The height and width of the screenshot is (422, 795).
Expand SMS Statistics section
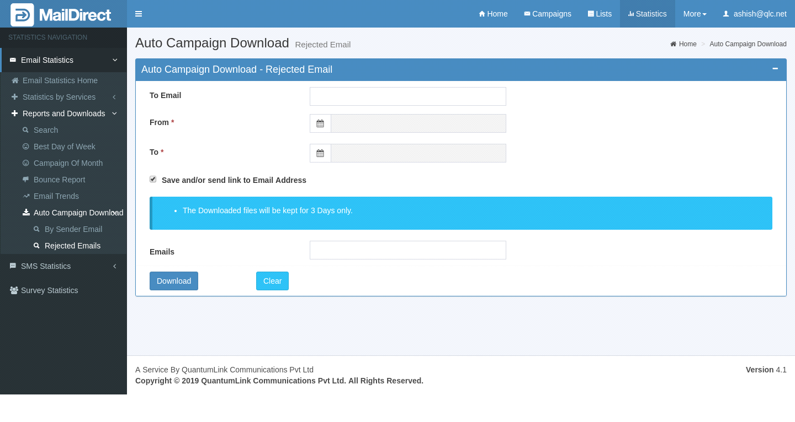click(x=46, y=266)
